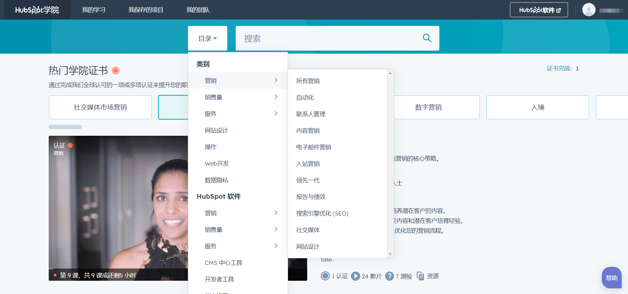
Task: Click the horizontal scroll bar under certificate cards
Action: (65, 127)
